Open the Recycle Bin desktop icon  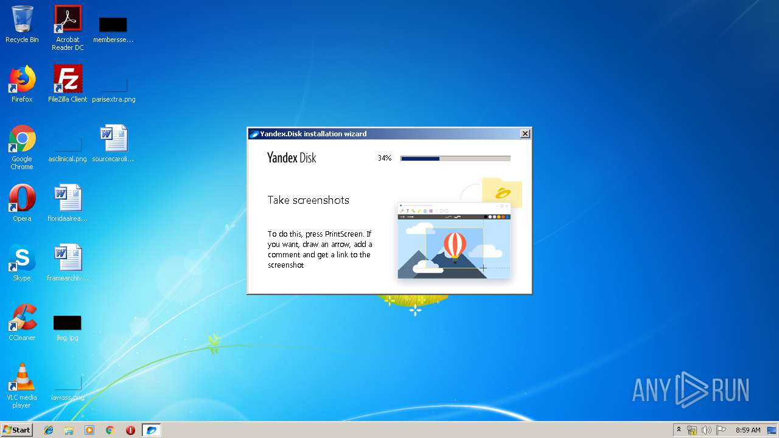click(22, 24)
